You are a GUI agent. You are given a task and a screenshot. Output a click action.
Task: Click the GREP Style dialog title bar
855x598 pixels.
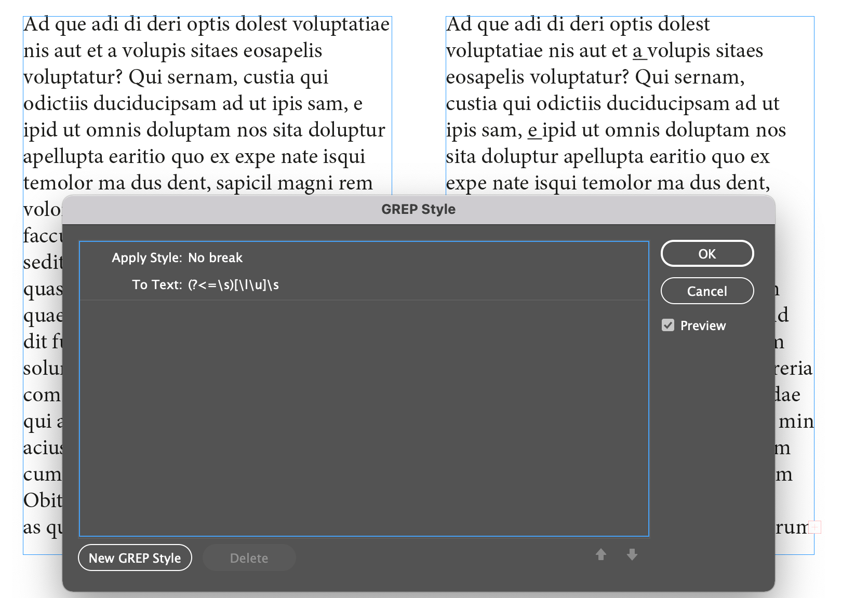(x=418, y=209)
